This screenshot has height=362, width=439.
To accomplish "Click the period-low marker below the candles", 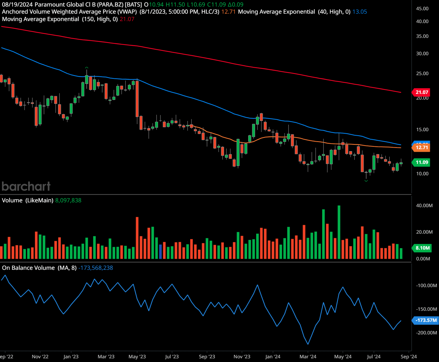I will click(x=366, y=180).
